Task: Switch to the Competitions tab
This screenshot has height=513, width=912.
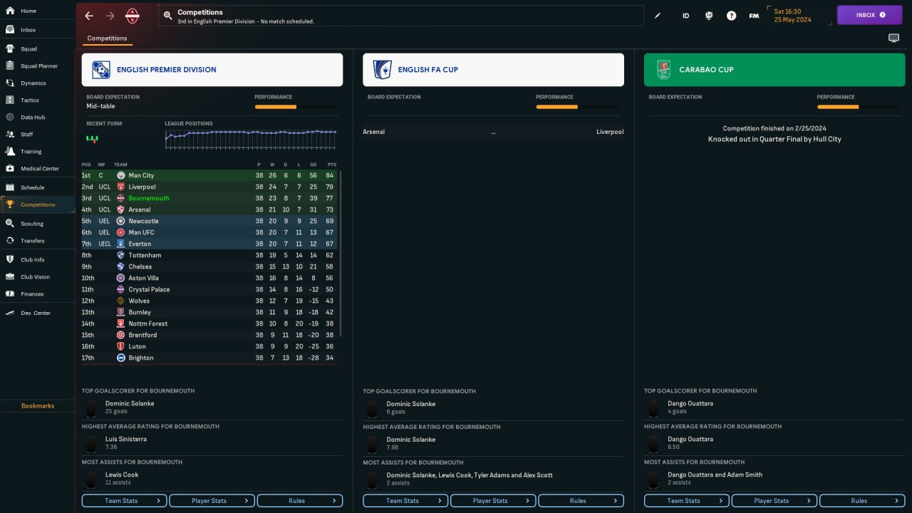Action: 107,38
